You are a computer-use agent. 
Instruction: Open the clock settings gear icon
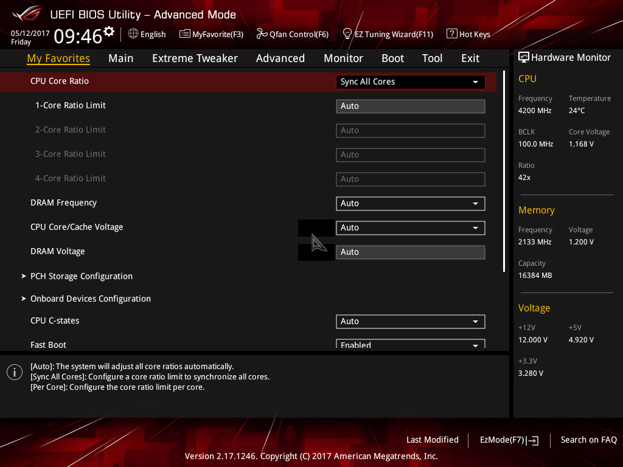(108, 31)
